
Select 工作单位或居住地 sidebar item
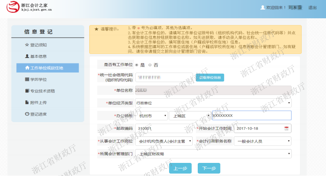(47, 68)
